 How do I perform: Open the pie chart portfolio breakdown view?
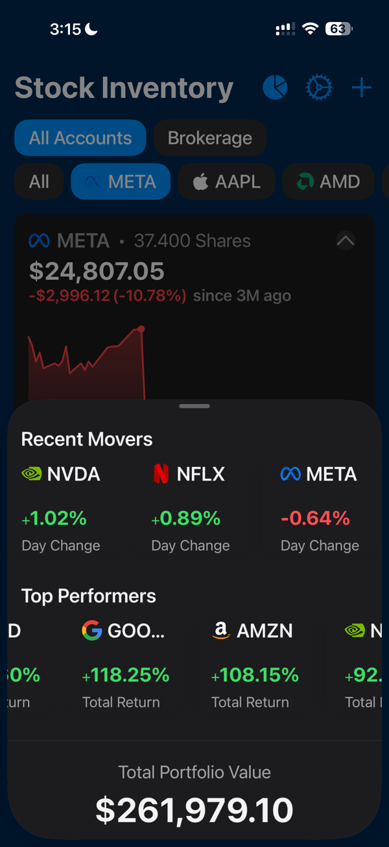coord(274,87)
